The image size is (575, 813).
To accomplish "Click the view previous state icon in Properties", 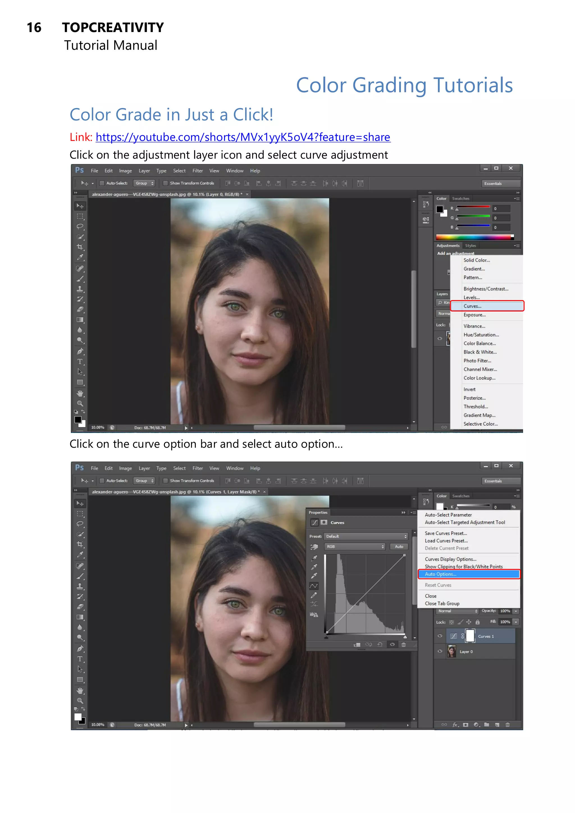I will tap(369, 645).
